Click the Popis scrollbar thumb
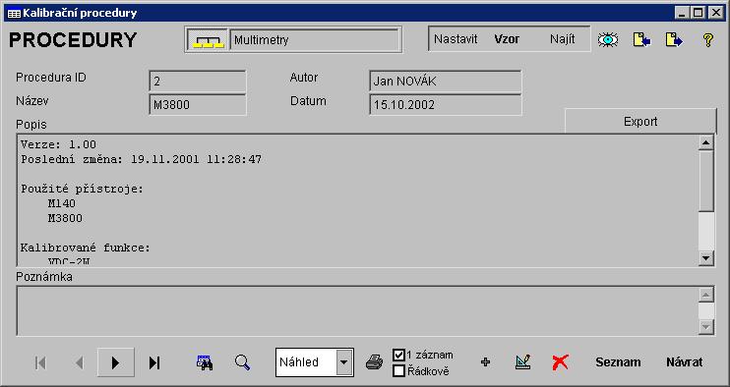This screenshot has width=730, height=387. (706, 181)
